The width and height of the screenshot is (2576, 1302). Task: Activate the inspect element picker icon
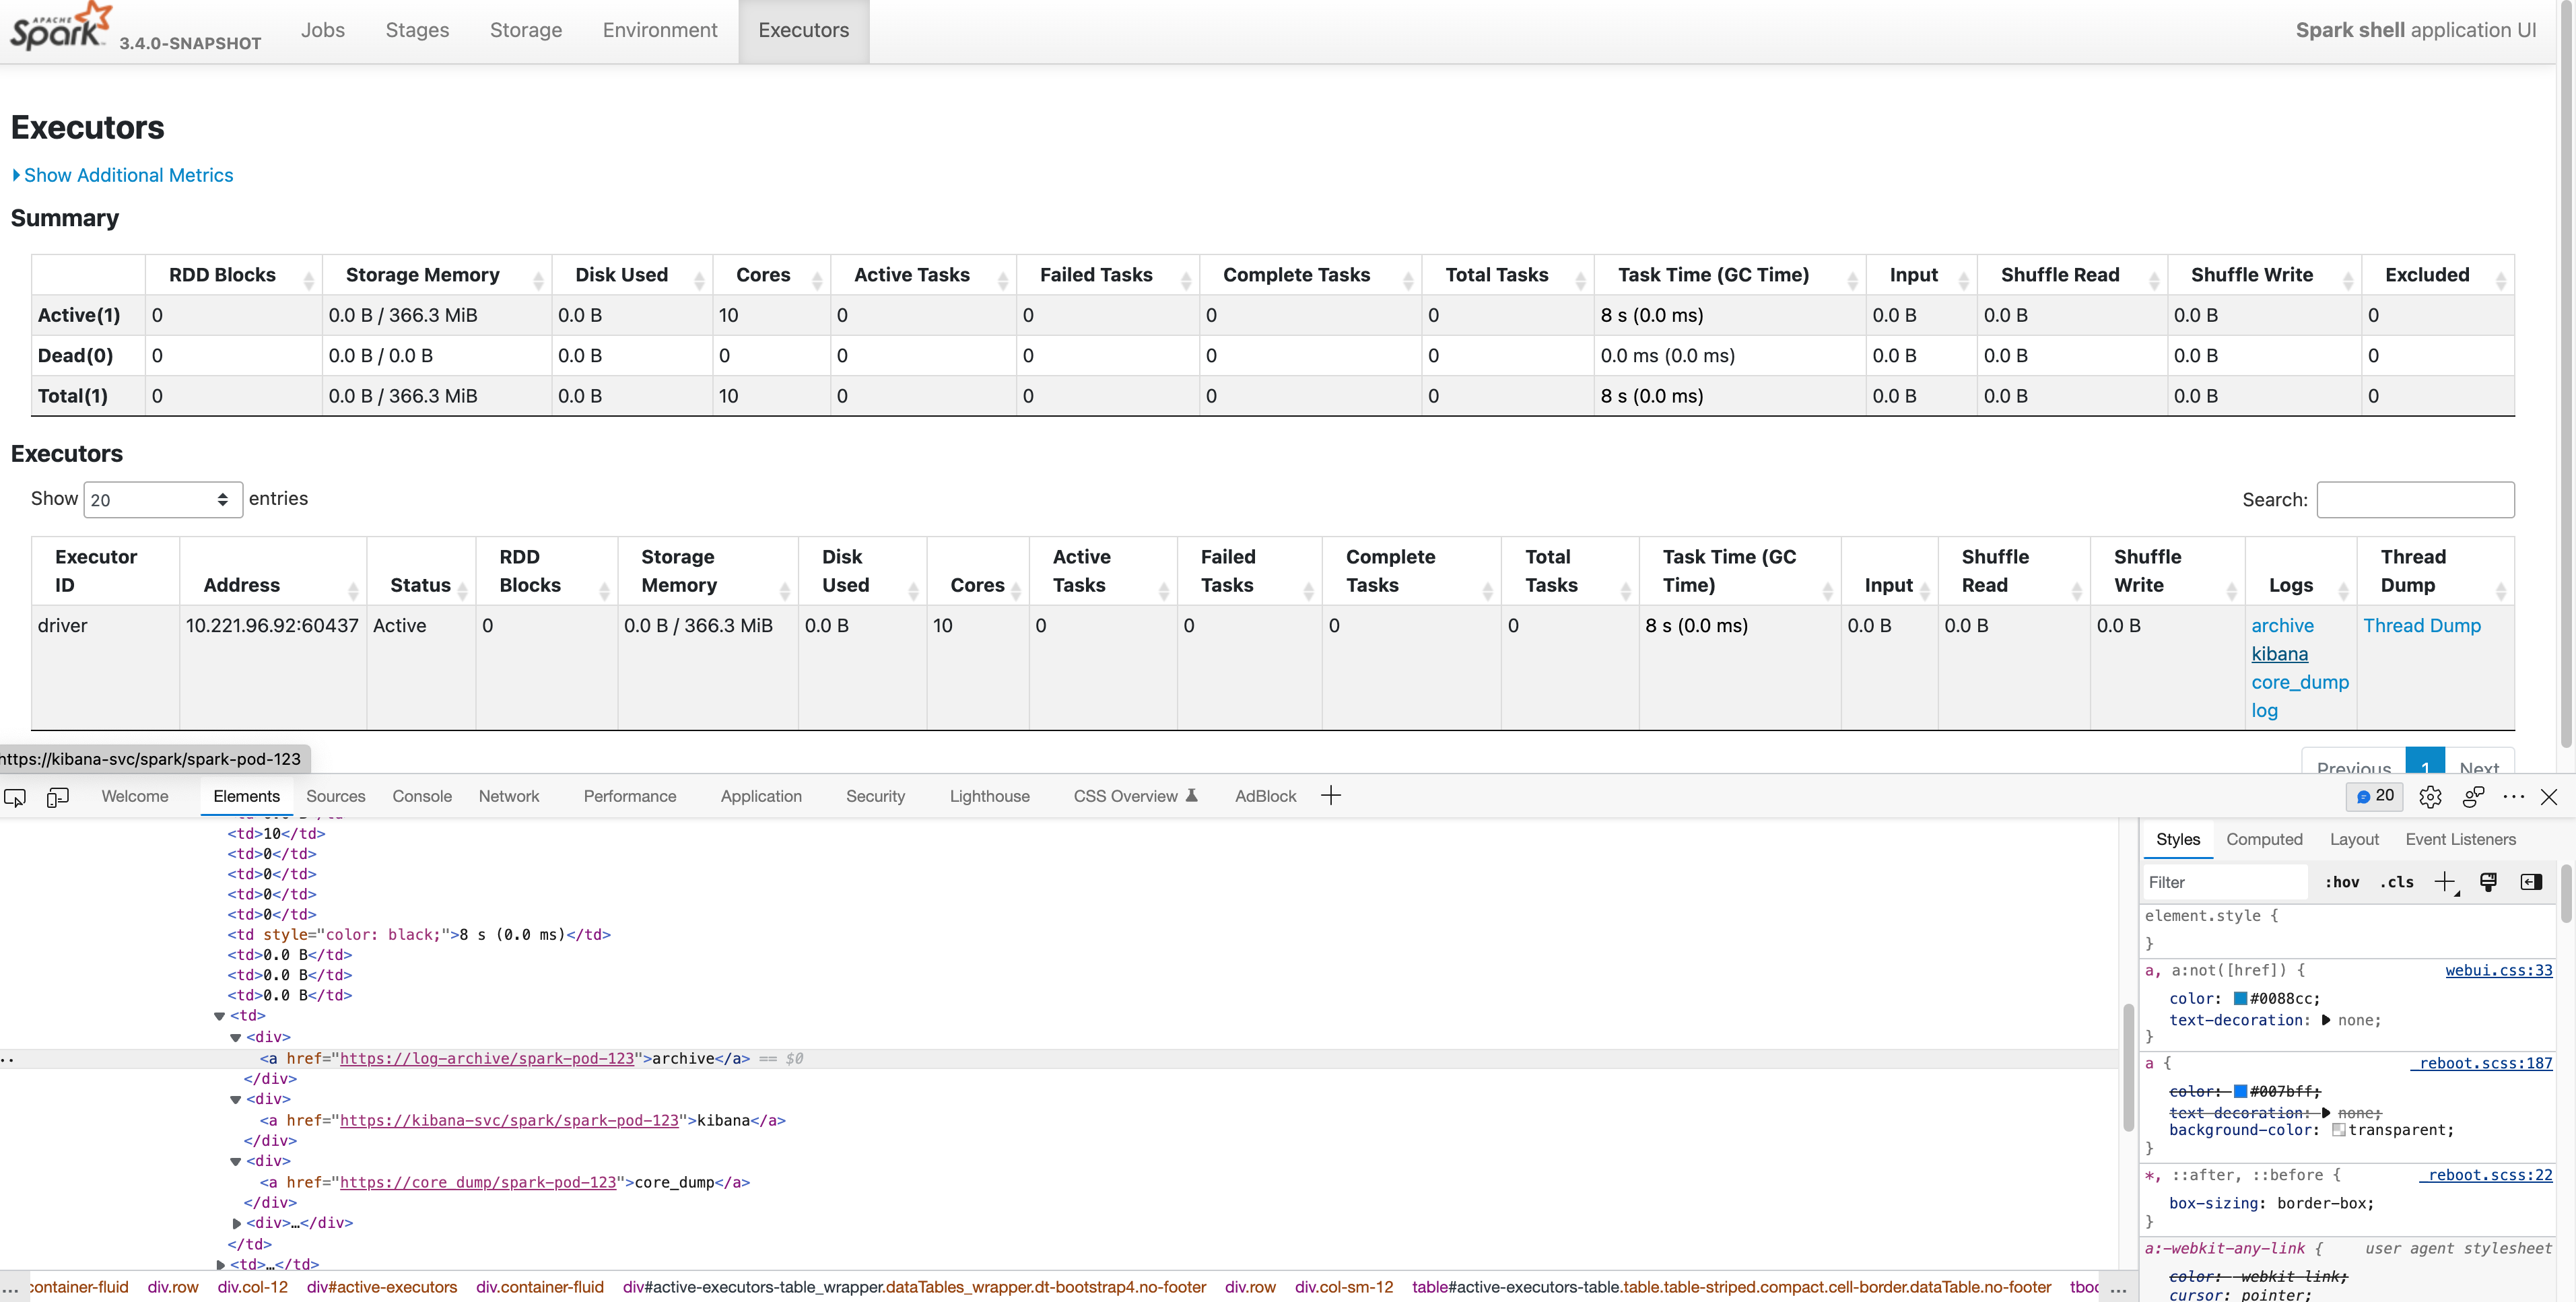(15, 797)
